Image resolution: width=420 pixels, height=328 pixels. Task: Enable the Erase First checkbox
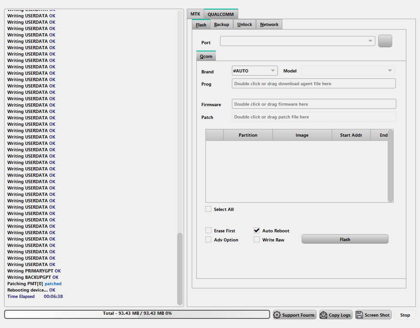(x=209, y=231)
